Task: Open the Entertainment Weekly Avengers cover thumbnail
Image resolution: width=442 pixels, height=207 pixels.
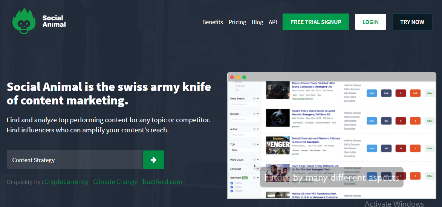Action: [278, 145]
